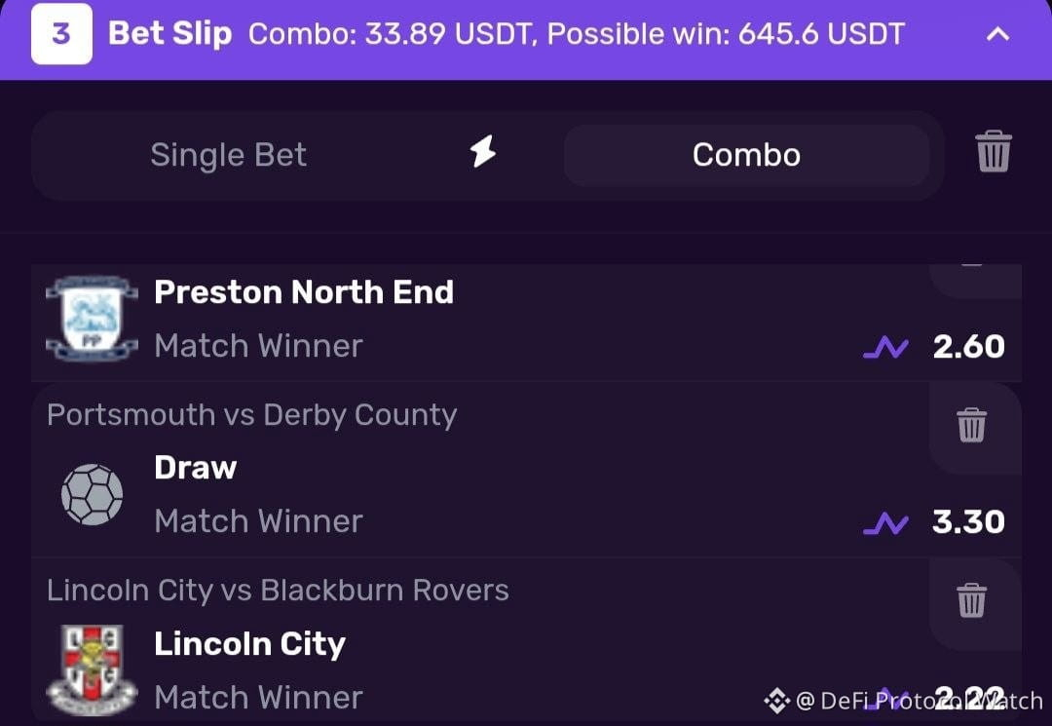Click the bet count badge showing 3

61,33
